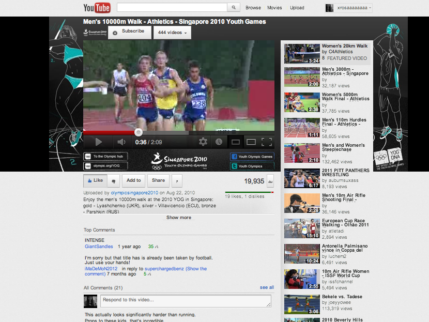Open the Youth Olympic Games Facebook link
The image size is (429, 322).
[252, 157]
